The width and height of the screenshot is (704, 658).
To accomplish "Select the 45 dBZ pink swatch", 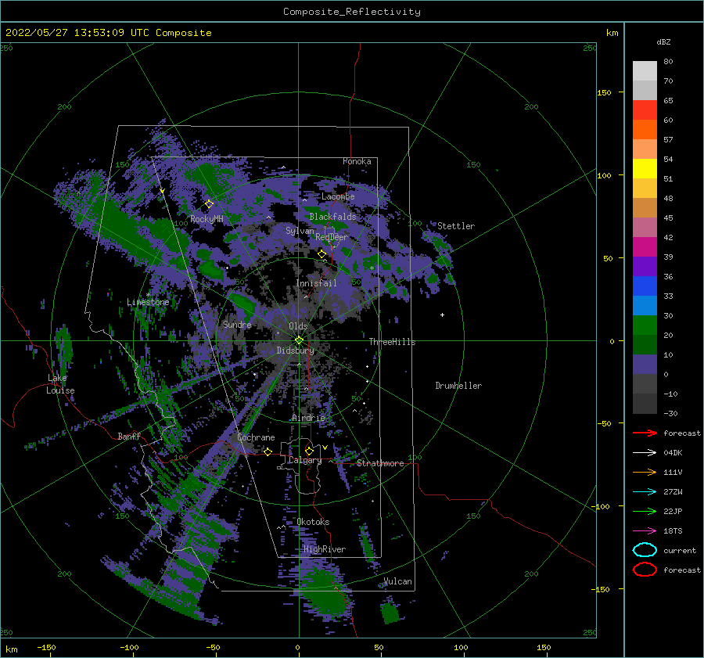I will [645, 227].
